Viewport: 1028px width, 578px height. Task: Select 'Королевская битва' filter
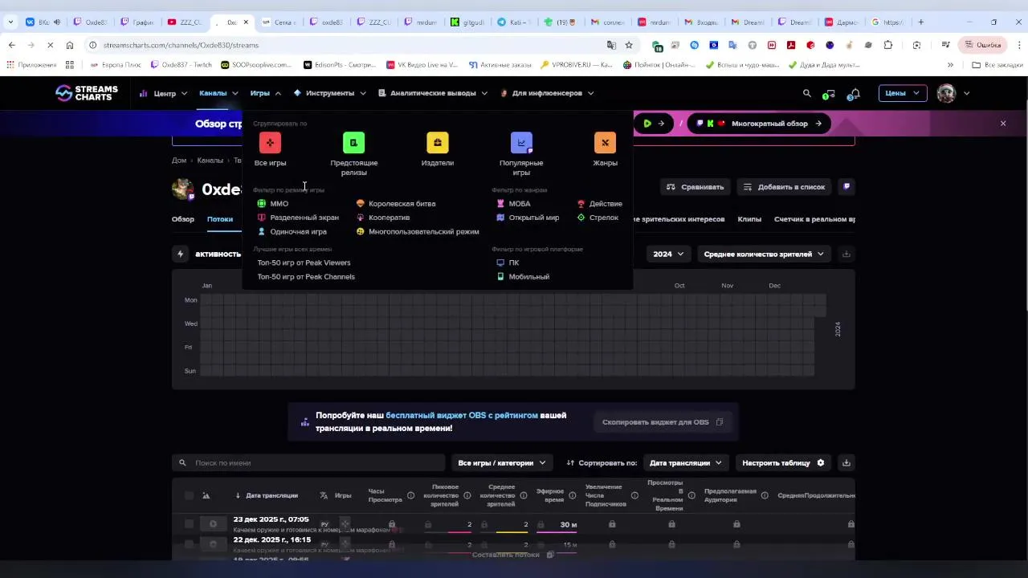coord(396,204)
